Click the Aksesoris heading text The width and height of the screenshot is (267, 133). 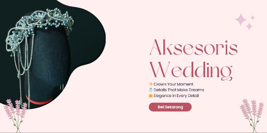pyautogui.click(x=194, y=47)
